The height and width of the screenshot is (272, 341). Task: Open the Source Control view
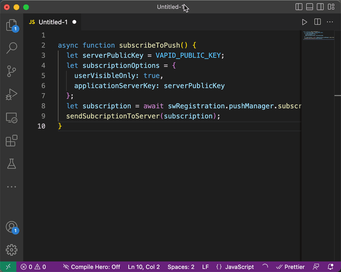[11, 71]
